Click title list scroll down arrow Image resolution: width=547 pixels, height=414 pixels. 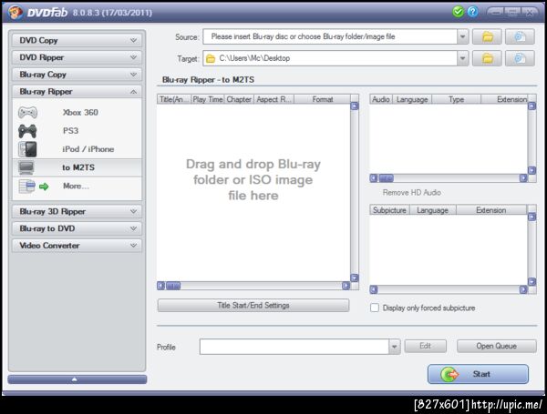[355, 278]
